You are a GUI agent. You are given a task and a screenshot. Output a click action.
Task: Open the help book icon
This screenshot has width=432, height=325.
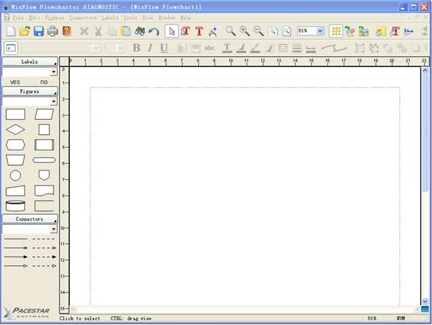[x=66, y=31]
